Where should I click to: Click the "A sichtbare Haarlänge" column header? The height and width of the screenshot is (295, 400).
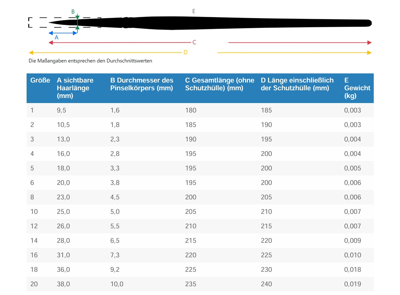click(x=75, y=88)
